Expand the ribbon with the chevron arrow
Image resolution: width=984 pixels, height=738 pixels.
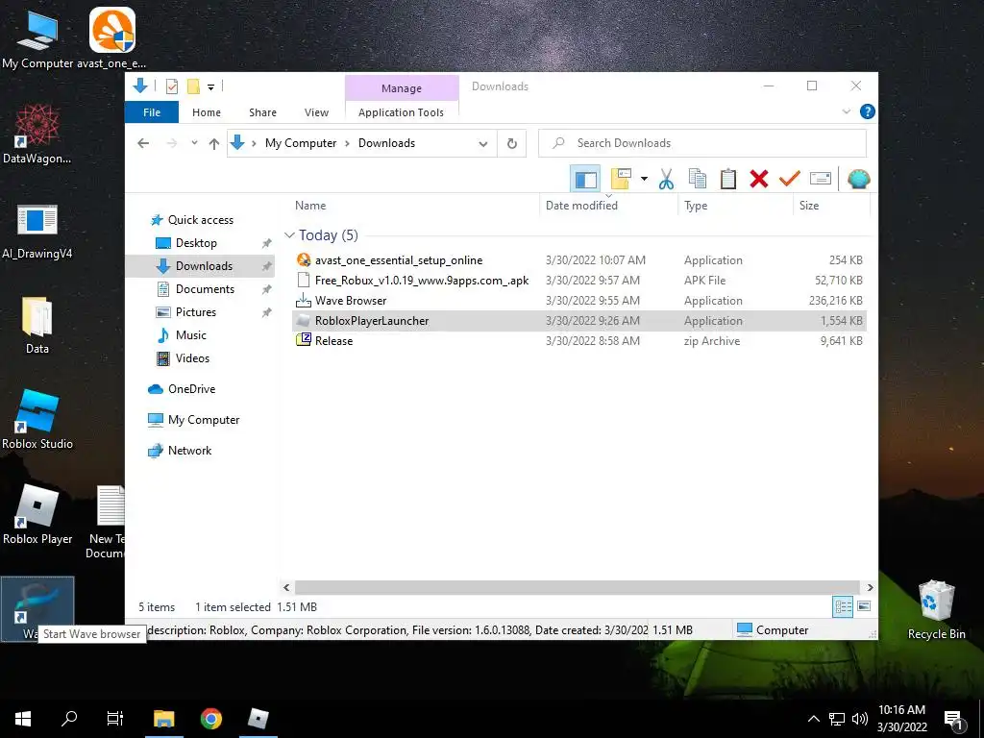point(846,111)
